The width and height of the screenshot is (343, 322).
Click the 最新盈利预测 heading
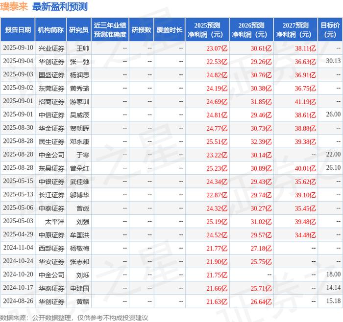coord(60,6)
